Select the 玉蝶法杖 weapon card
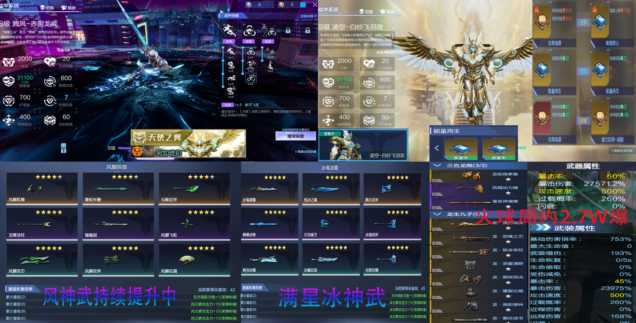The height and width of the screenshot is (323, 636). pyautogui.click(x=42, y=224)
